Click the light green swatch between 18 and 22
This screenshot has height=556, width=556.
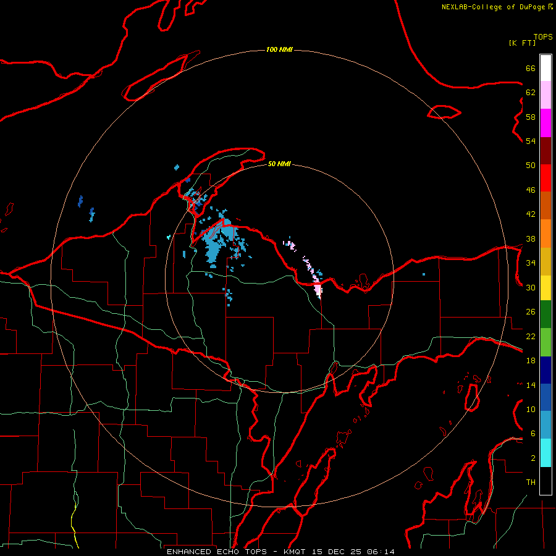[x=545, y=342]
